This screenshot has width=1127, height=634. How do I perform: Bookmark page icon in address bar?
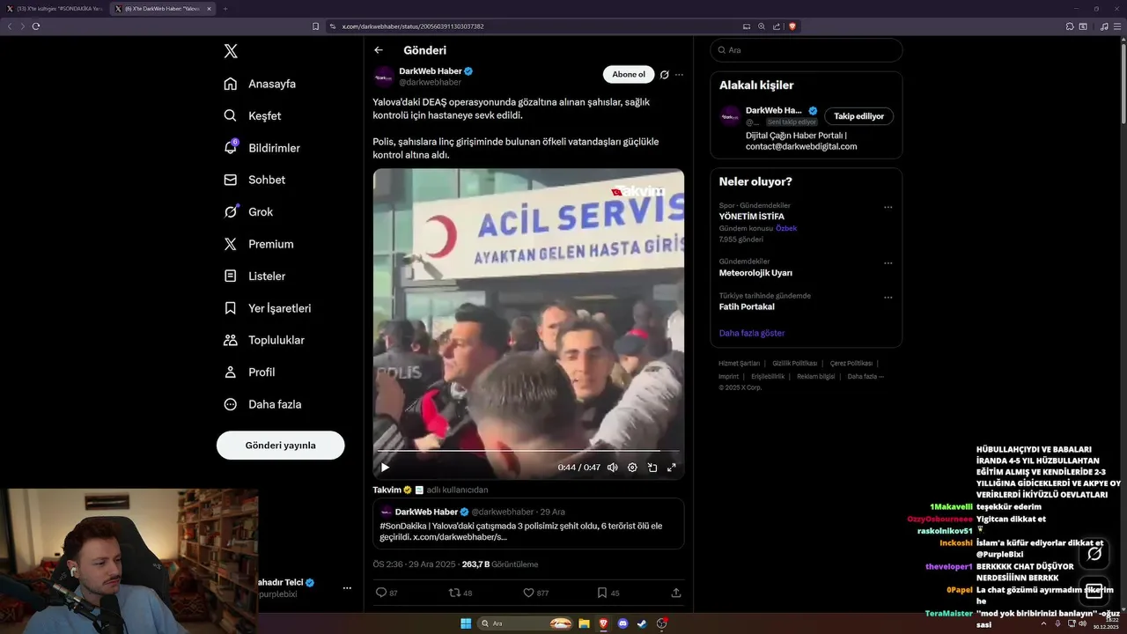[x=316, y=26]
